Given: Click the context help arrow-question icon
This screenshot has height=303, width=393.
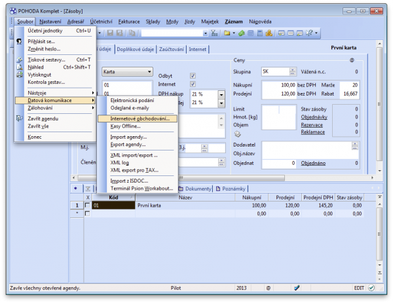Looking at the screenshot, I should 309,33.
